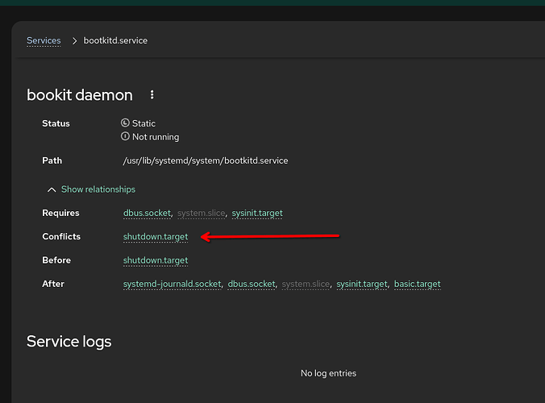Viewport: 545px width, 403px height.
Task: Open sysinit.target in the Requires row
Action: (x=257, y=213)
